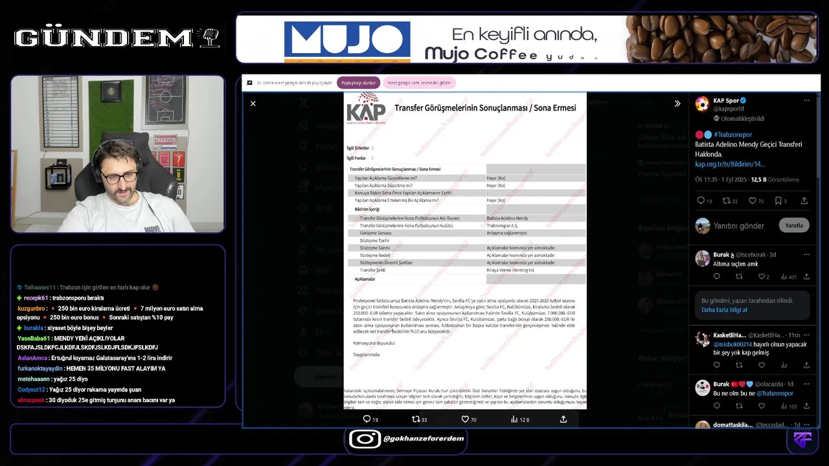Share icon under the image viewer
829x466 pixels.
click(x=563, y=419)
